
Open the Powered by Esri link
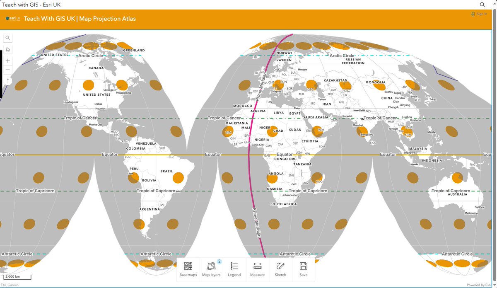tap(480, 285)
